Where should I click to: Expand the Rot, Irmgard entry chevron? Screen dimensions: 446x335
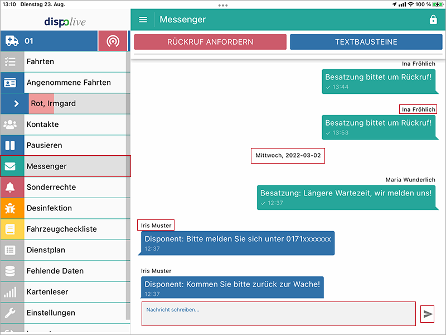tap(16, 103)
